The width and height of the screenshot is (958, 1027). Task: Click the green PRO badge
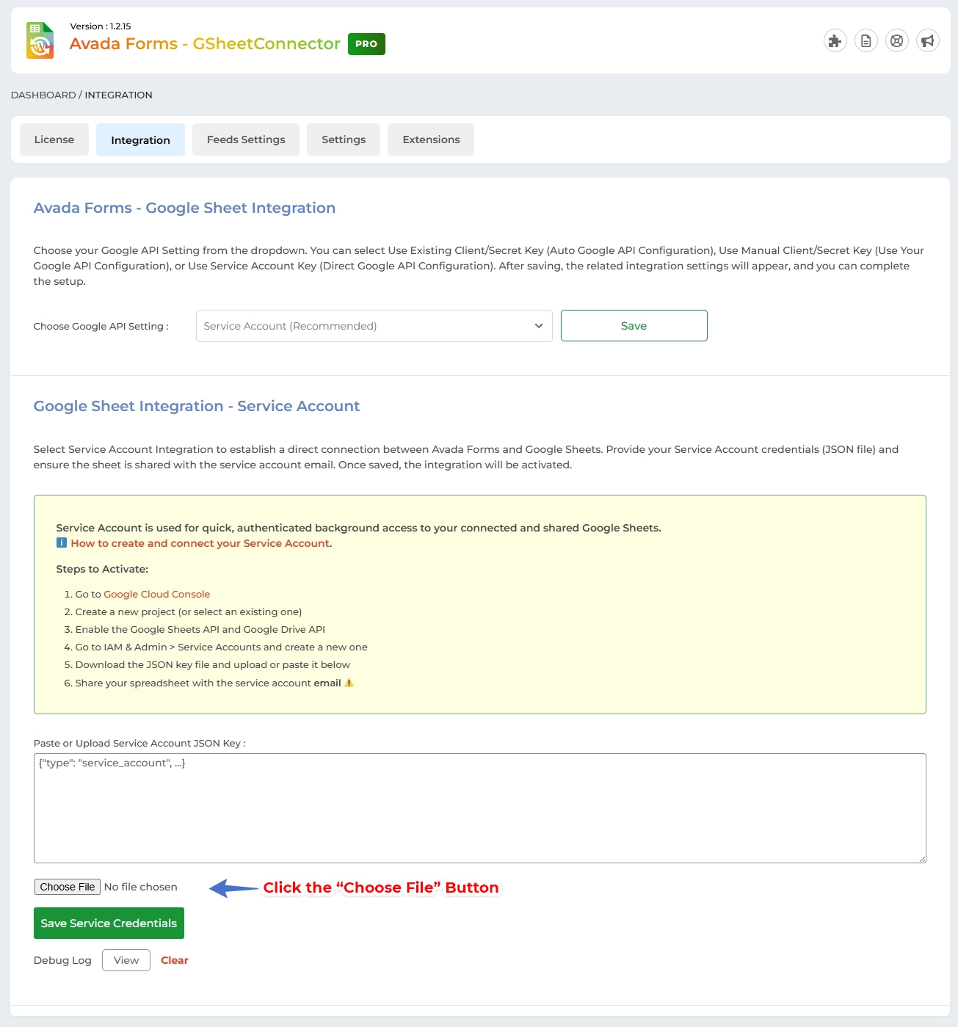366,43
